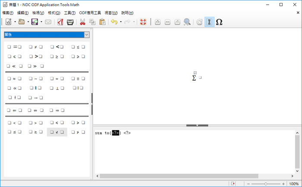Paste from clipboard using the toolbar icon

click(x=102, y=22)
